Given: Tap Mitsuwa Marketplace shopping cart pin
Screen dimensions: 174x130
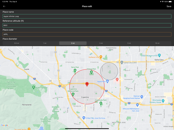Looking at the screenshot, I should point(137,105).
